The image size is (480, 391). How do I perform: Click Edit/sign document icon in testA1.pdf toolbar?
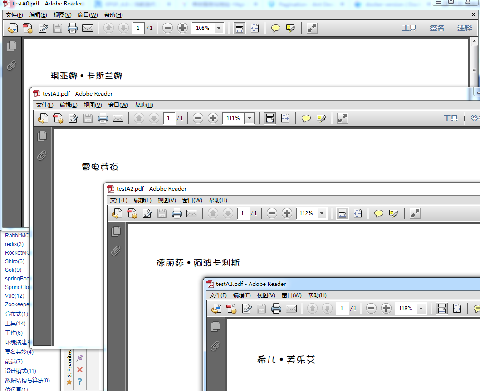coord(73,118)
